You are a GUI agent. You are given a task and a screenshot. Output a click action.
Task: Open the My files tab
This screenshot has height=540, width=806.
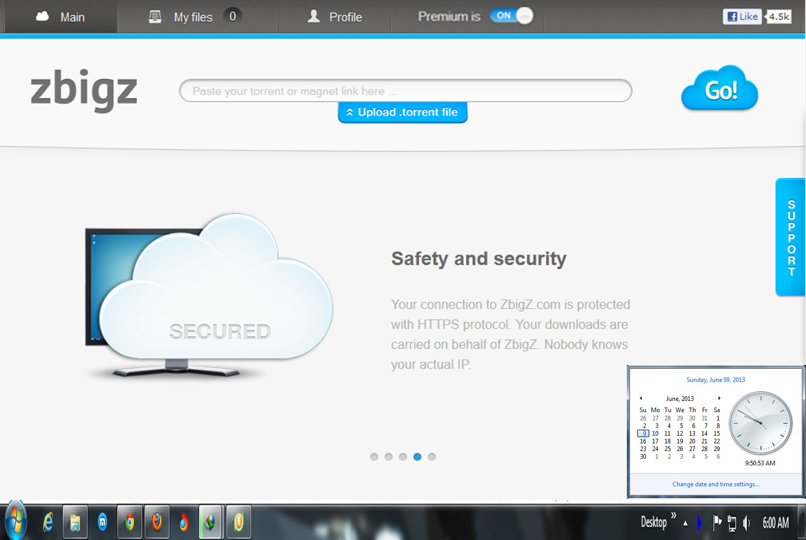pos(197,17)
